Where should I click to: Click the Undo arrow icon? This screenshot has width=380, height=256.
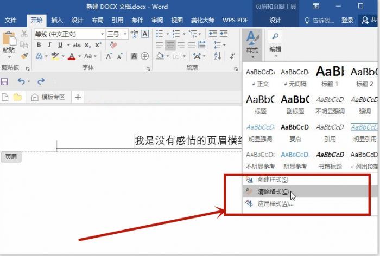pyautogui.click(x=21, y=81)
